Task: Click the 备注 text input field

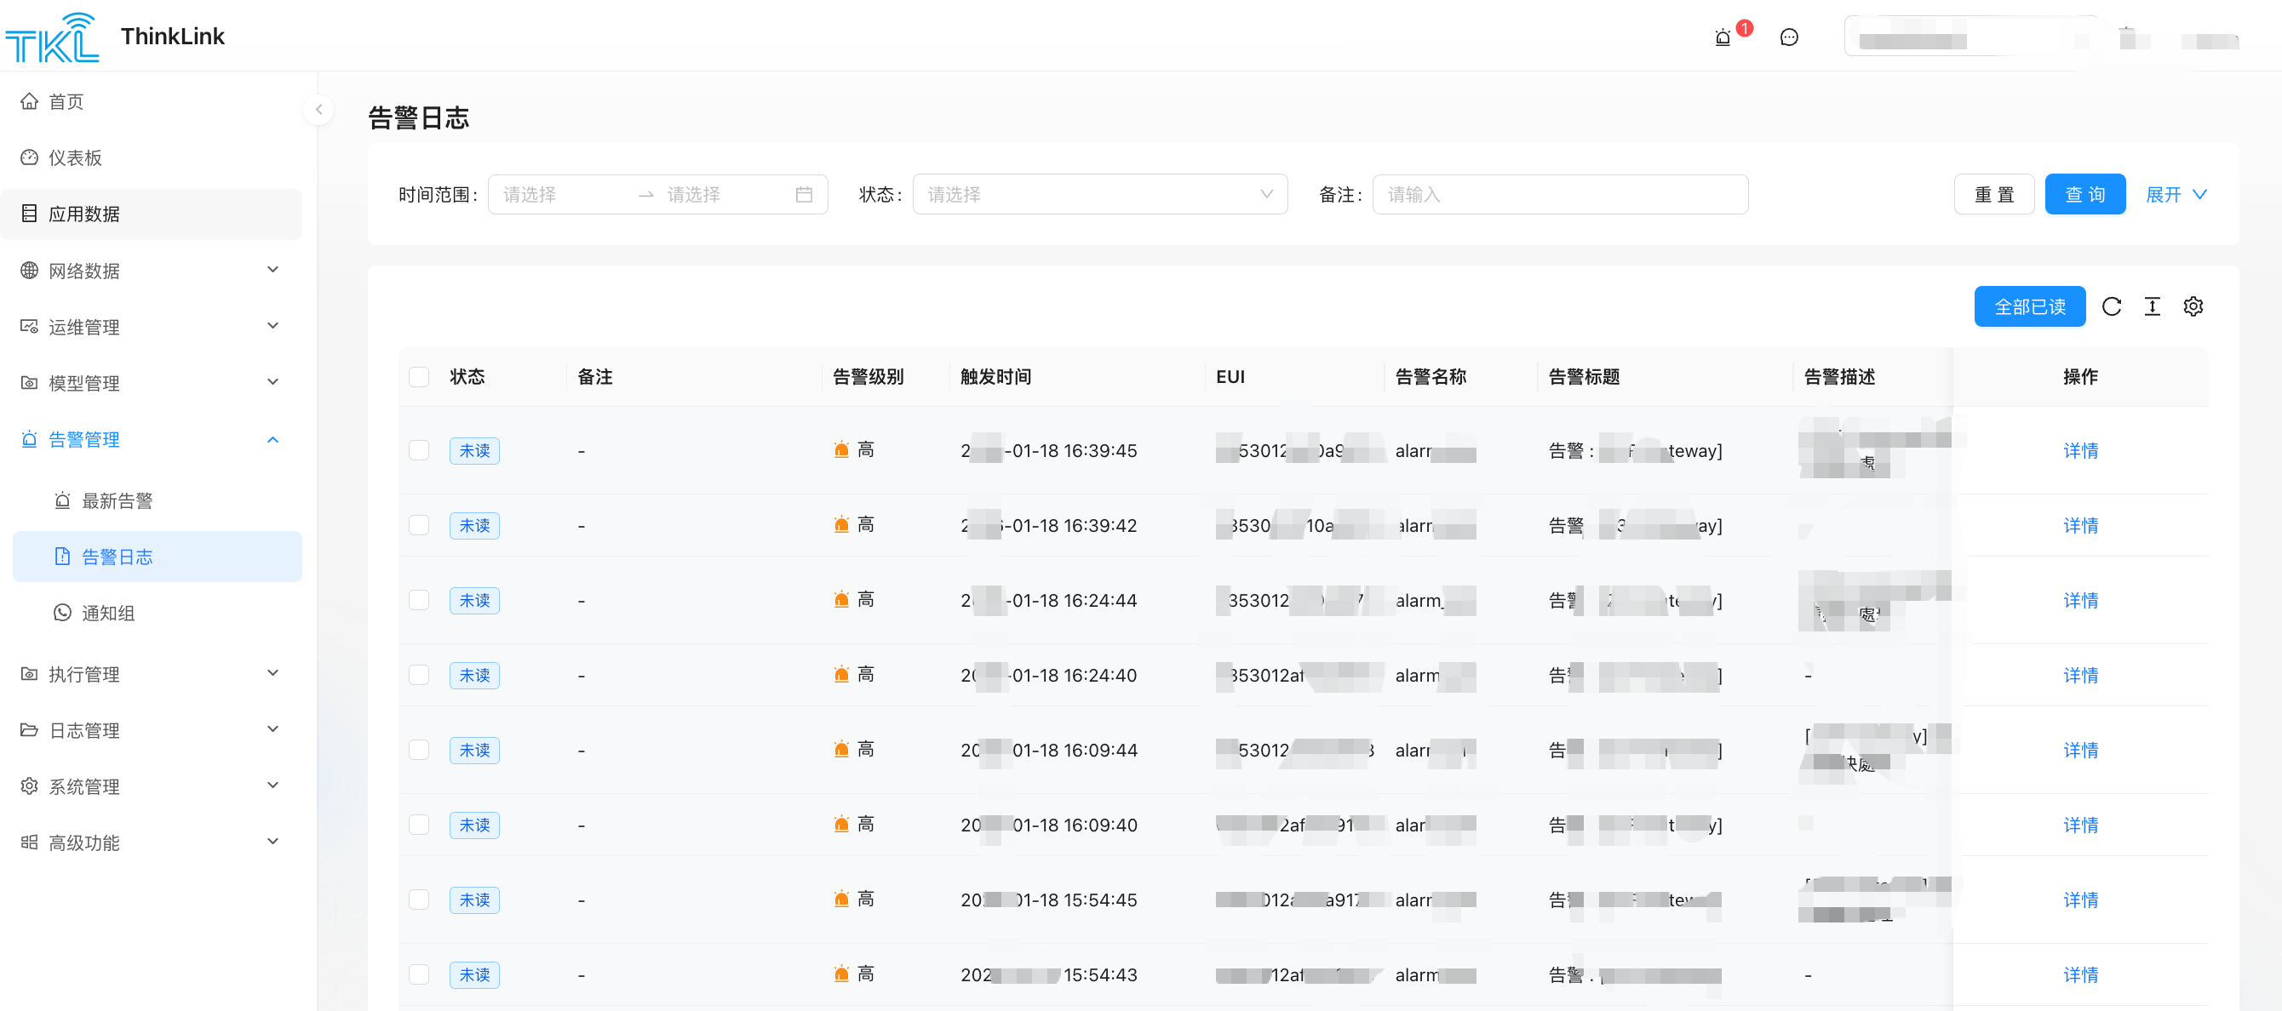Action: (x=1559, y=195)
